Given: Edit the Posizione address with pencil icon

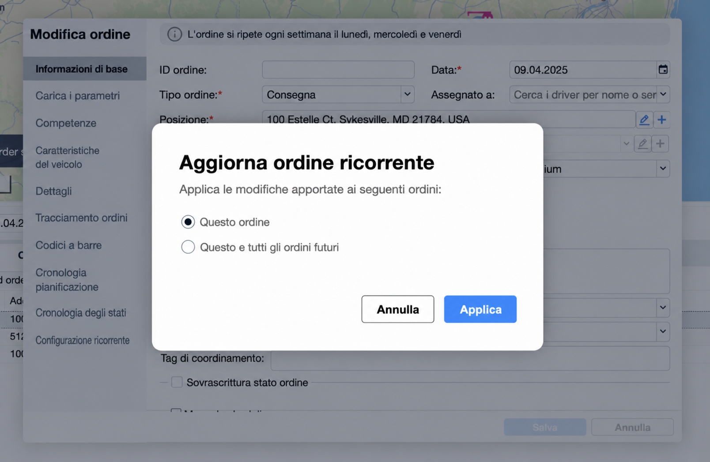Looking at the screenshot, I should pos(644,120).
